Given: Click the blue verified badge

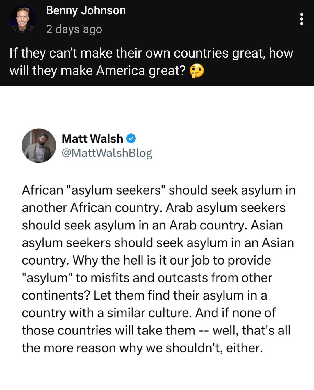Looking at the screenshot, I should coord(131,138).
